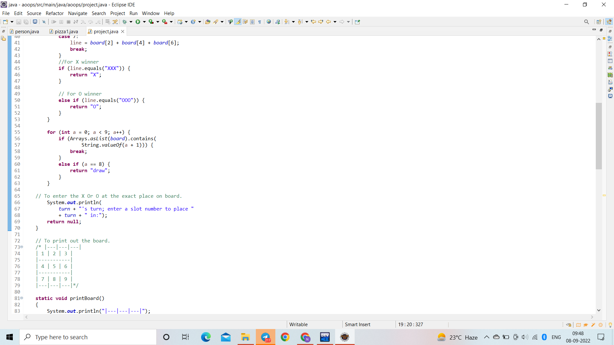Open the Refactor menu
Screen dimensions: 614x345
54,13
